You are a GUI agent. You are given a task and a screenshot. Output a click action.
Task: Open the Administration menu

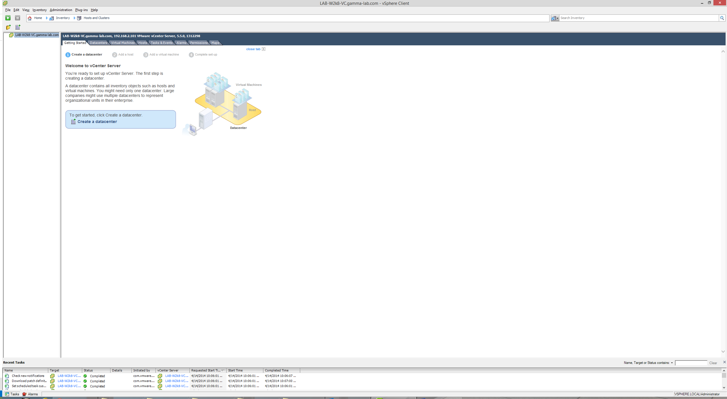pyautogui.click(x=61, y=10)
